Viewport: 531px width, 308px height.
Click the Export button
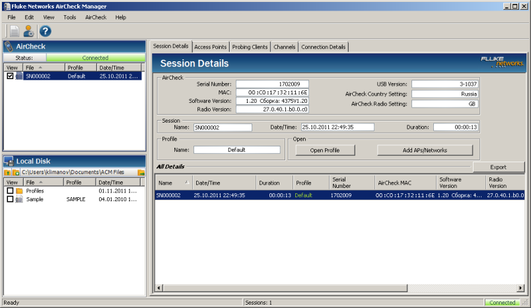click(498, 167)
